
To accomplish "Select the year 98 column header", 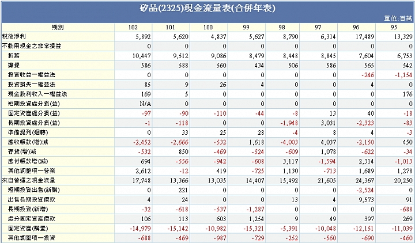I will coord(282,27).
